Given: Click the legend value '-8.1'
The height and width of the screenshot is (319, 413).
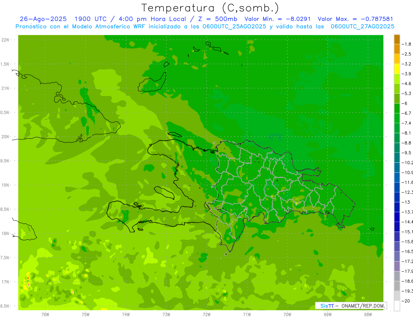Looking at the screenshot, I should 407,133.
